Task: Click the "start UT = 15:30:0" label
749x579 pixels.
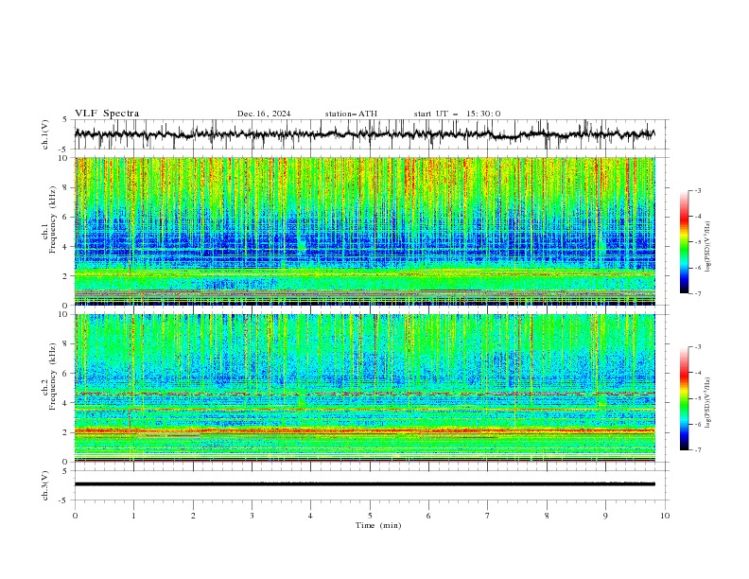Action: click(x=457, y=114)
